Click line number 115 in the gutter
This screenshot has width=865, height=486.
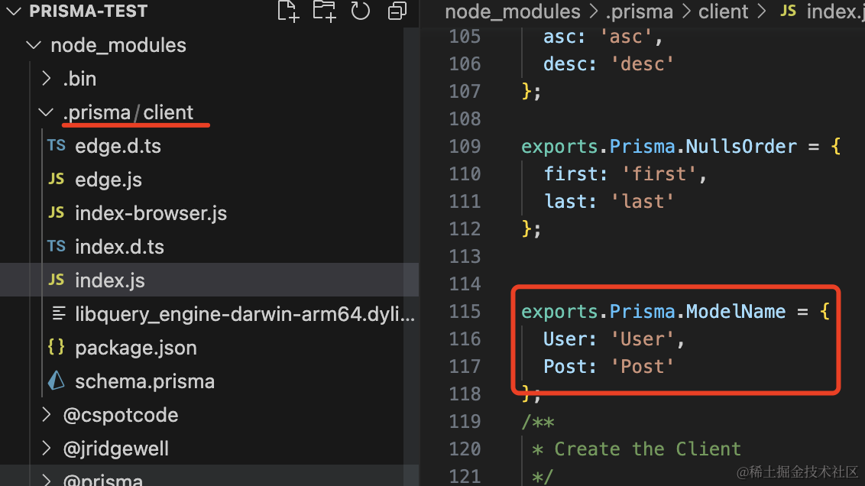[465, 311]
